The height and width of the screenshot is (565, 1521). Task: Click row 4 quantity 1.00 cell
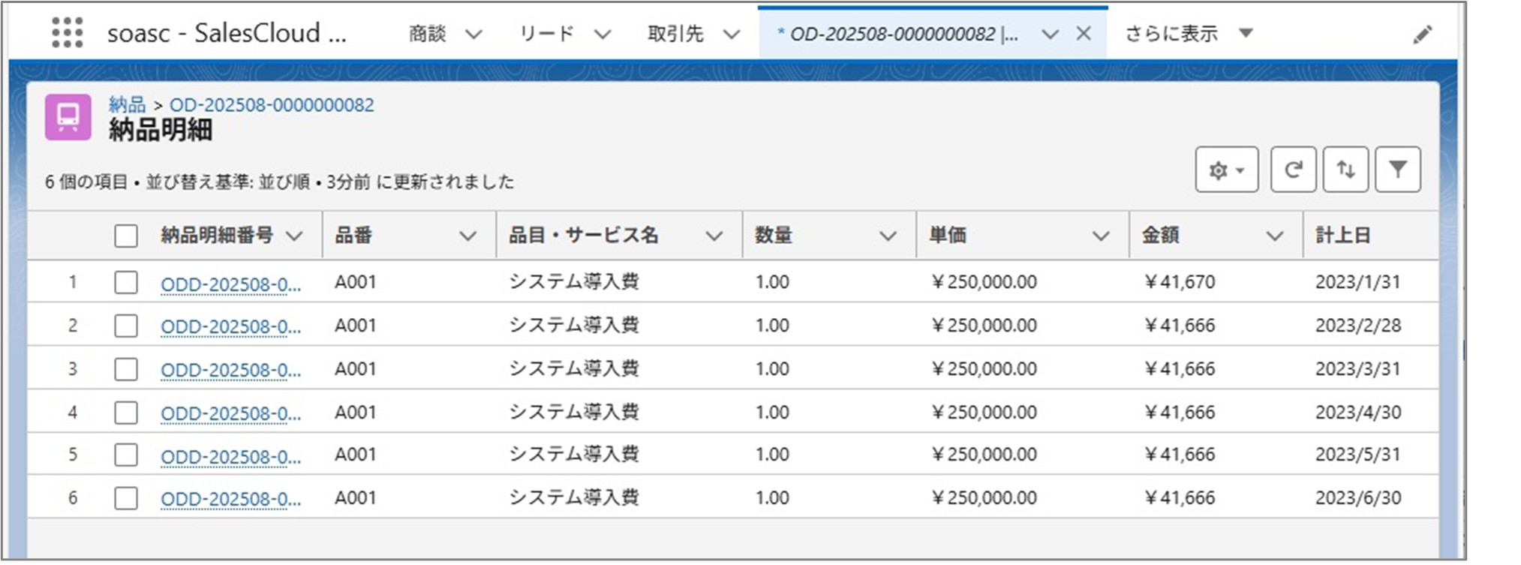pos(772,413)
